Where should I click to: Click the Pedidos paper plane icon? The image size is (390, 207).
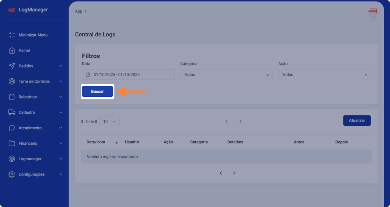point(12,66)
